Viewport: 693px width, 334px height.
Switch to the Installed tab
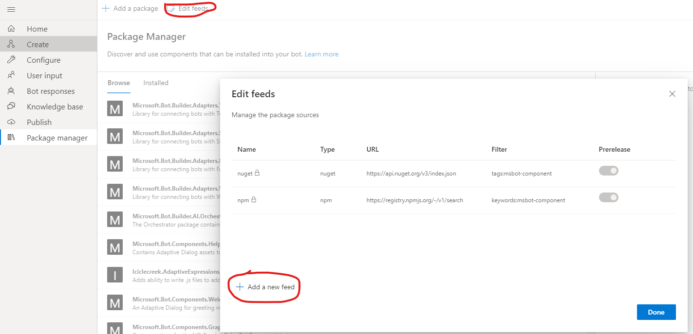tap(155, 83)
